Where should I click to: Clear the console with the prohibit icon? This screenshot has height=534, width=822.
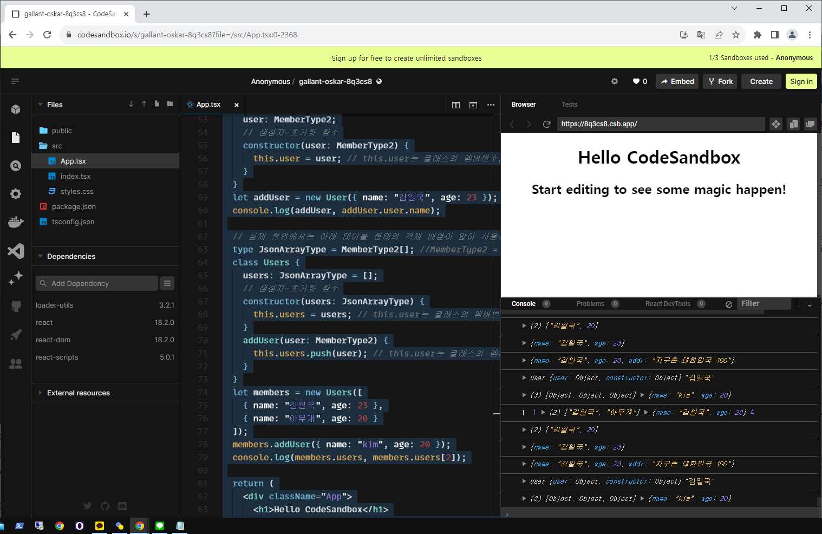click(729, 304)
